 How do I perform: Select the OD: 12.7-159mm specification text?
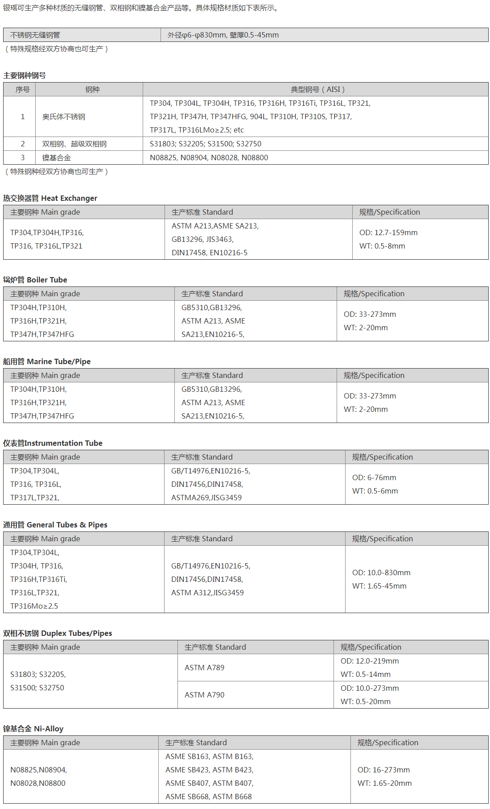(x=388, y=232)
